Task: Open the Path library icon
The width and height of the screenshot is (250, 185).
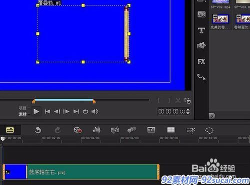Action: tap(201, 77)
